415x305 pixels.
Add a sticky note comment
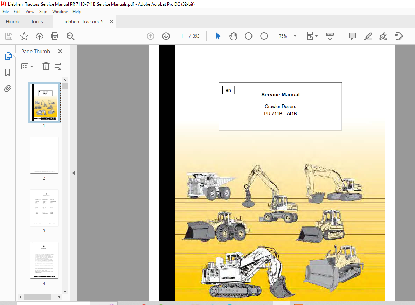point(353,36)
